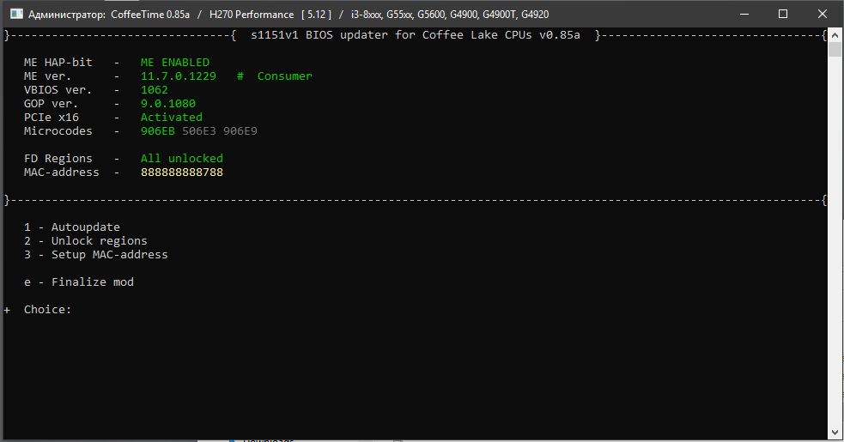
Task: Close the CoffeeTime console window
Action: click(823, 14)
